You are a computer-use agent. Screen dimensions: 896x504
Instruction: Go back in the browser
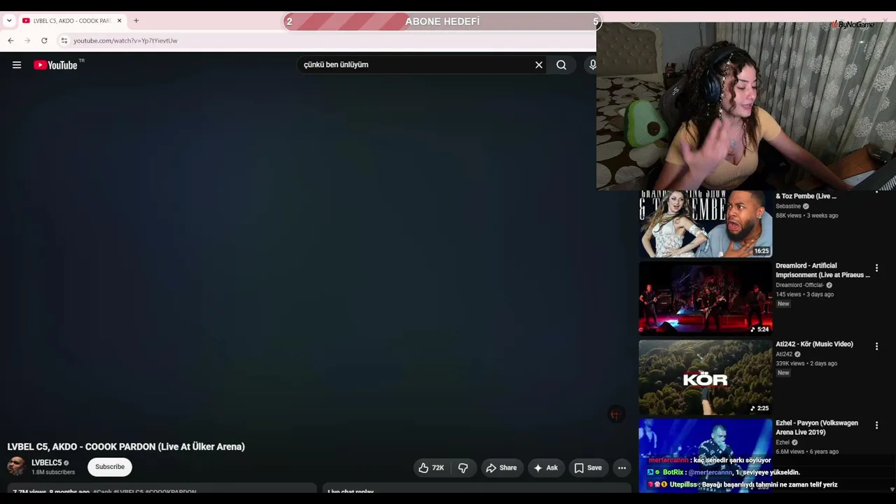(x=10, y=41)
